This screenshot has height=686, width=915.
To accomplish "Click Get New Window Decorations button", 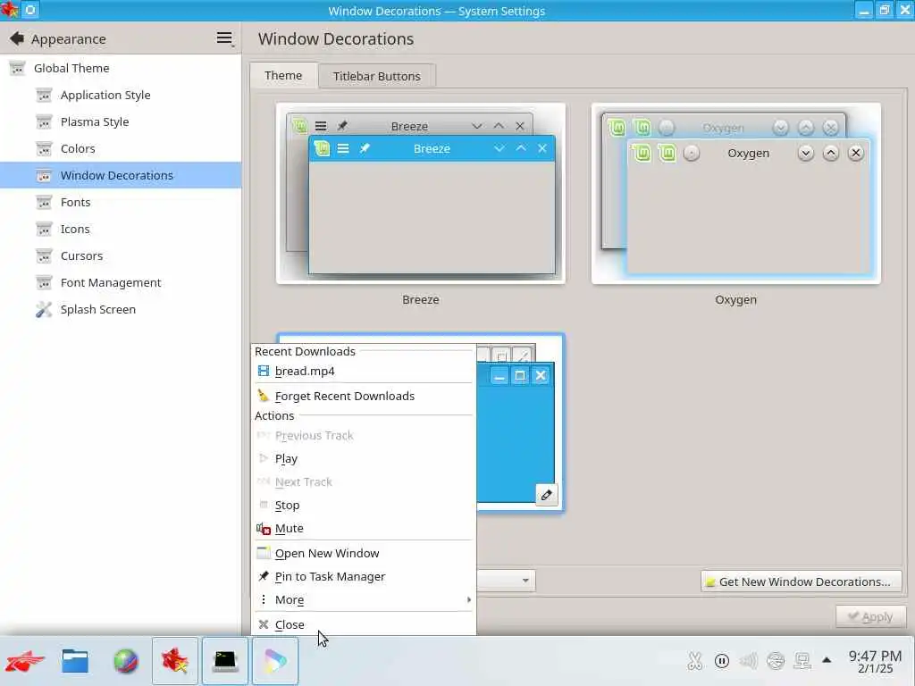I will (x=802, y=581).
